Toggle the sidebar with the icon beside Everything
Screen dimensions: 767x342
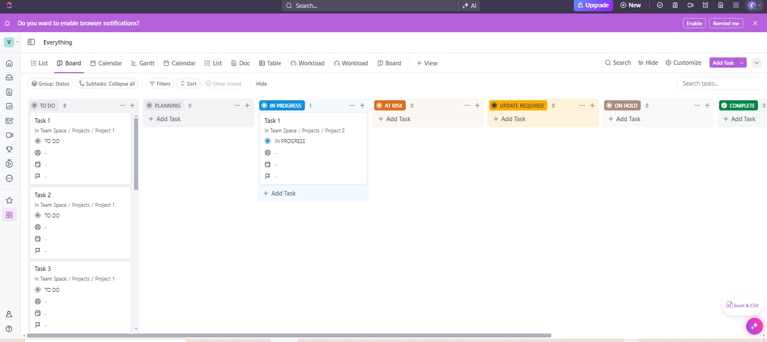(31, 42)
